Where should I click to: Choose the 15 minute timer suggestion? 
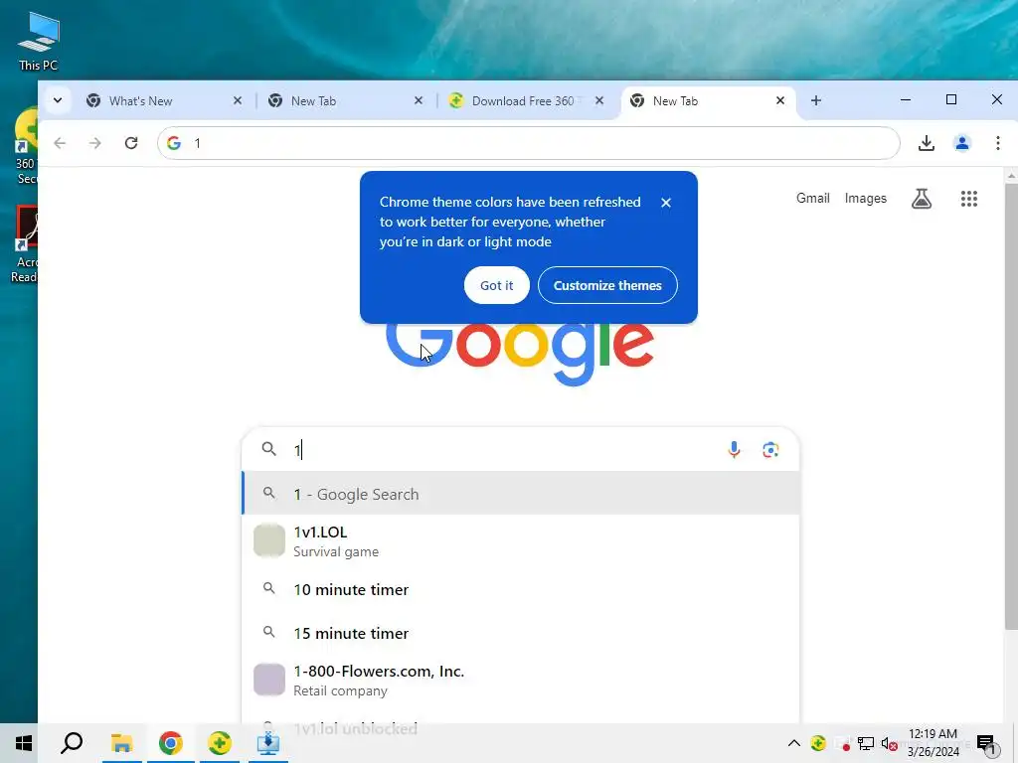521,633
